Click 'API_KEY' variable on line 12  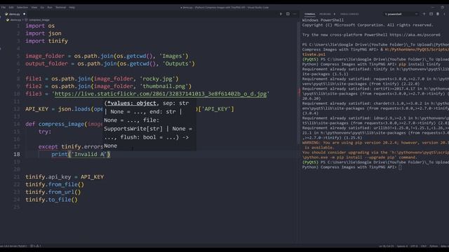coord(36,109)
